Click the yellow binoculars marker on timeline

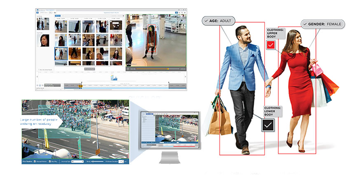coord(81,86)
